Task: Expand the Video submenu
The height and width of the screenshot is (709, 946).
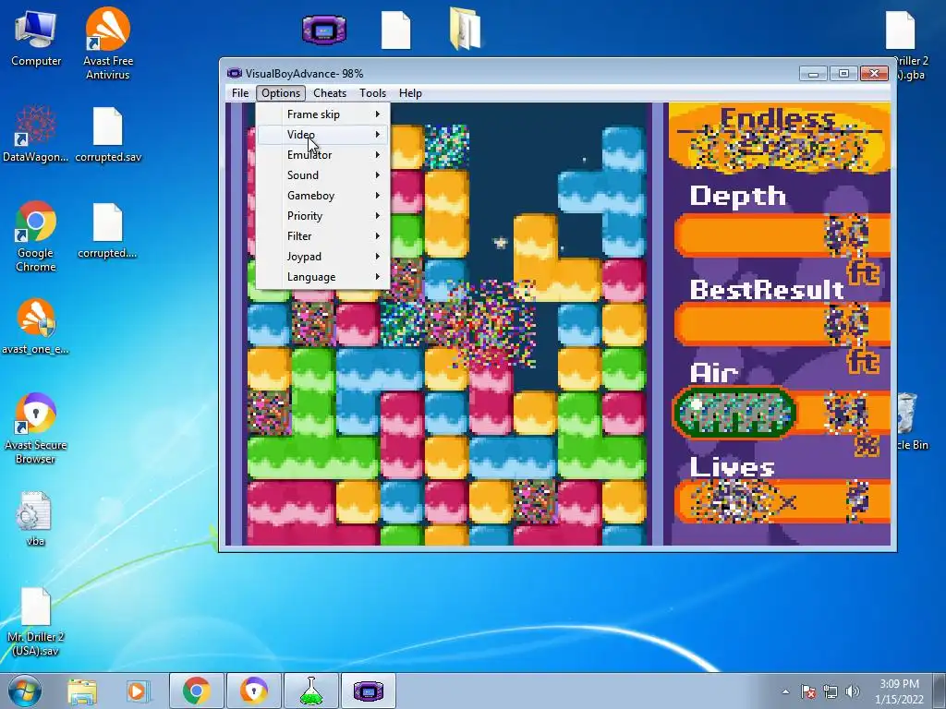Action: click(x=323, y=135)
